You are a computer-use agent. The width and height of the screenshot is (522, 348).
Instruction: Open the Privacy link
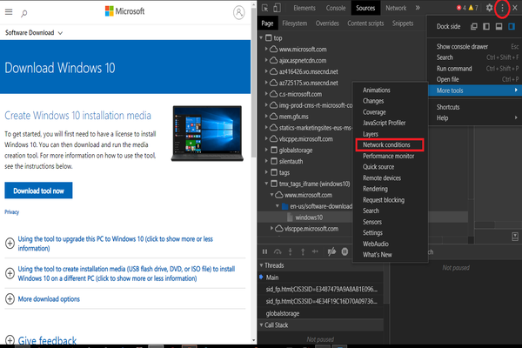tap(11, 212)
